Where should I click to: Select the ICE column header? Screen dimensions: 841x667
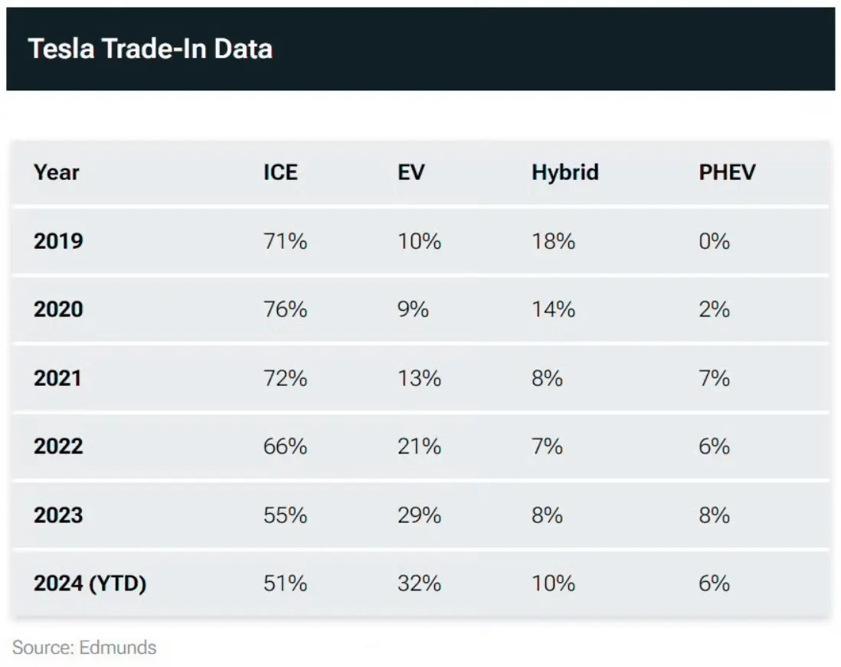(x=280, y=172)
